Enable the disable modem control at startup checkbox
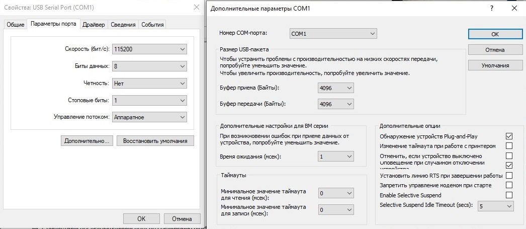The height and width of the screenshot is (229, 526). coord(509,186)
